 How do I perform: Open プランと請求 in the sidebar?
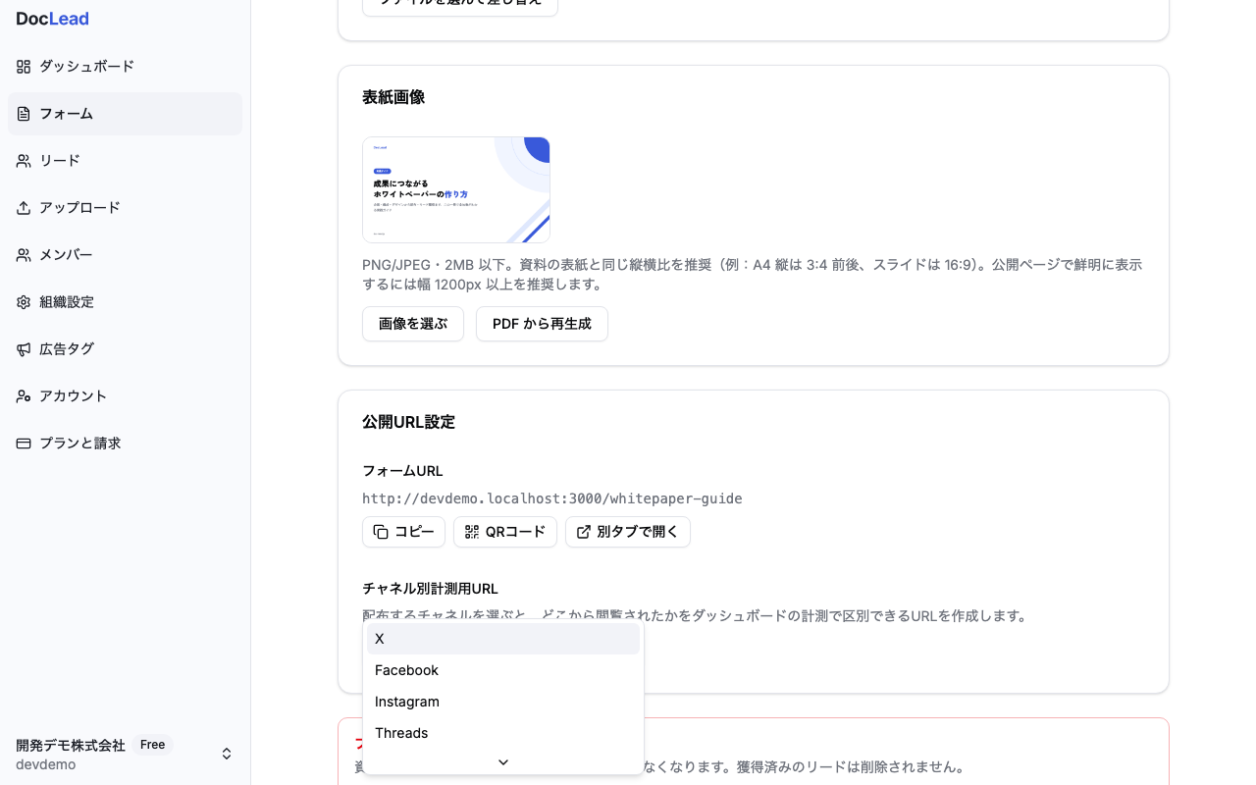click(125, 444)
